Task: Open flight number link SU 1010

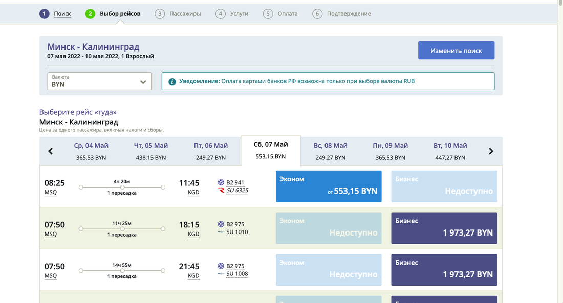Action: click(237, 232)
